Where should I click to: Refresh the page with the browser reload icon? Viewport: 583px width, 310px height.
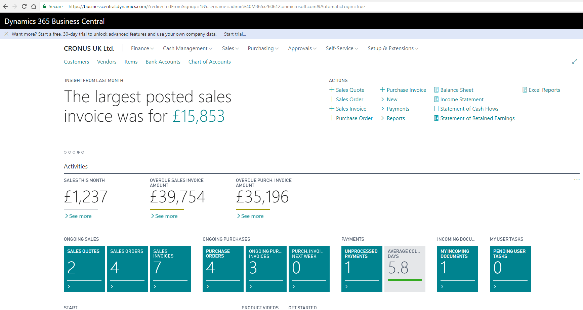24,6
